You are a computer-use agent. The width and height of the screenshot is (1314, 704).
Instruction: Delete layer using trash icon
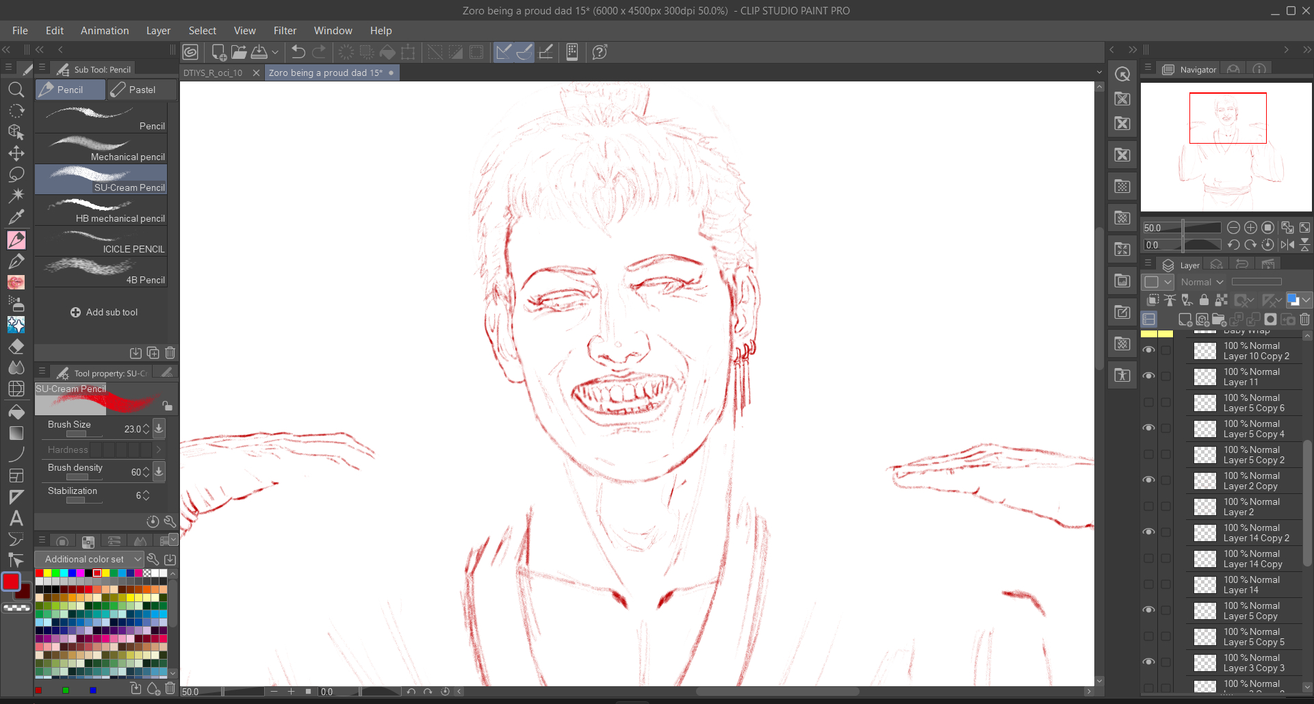tap(1304, 320)
